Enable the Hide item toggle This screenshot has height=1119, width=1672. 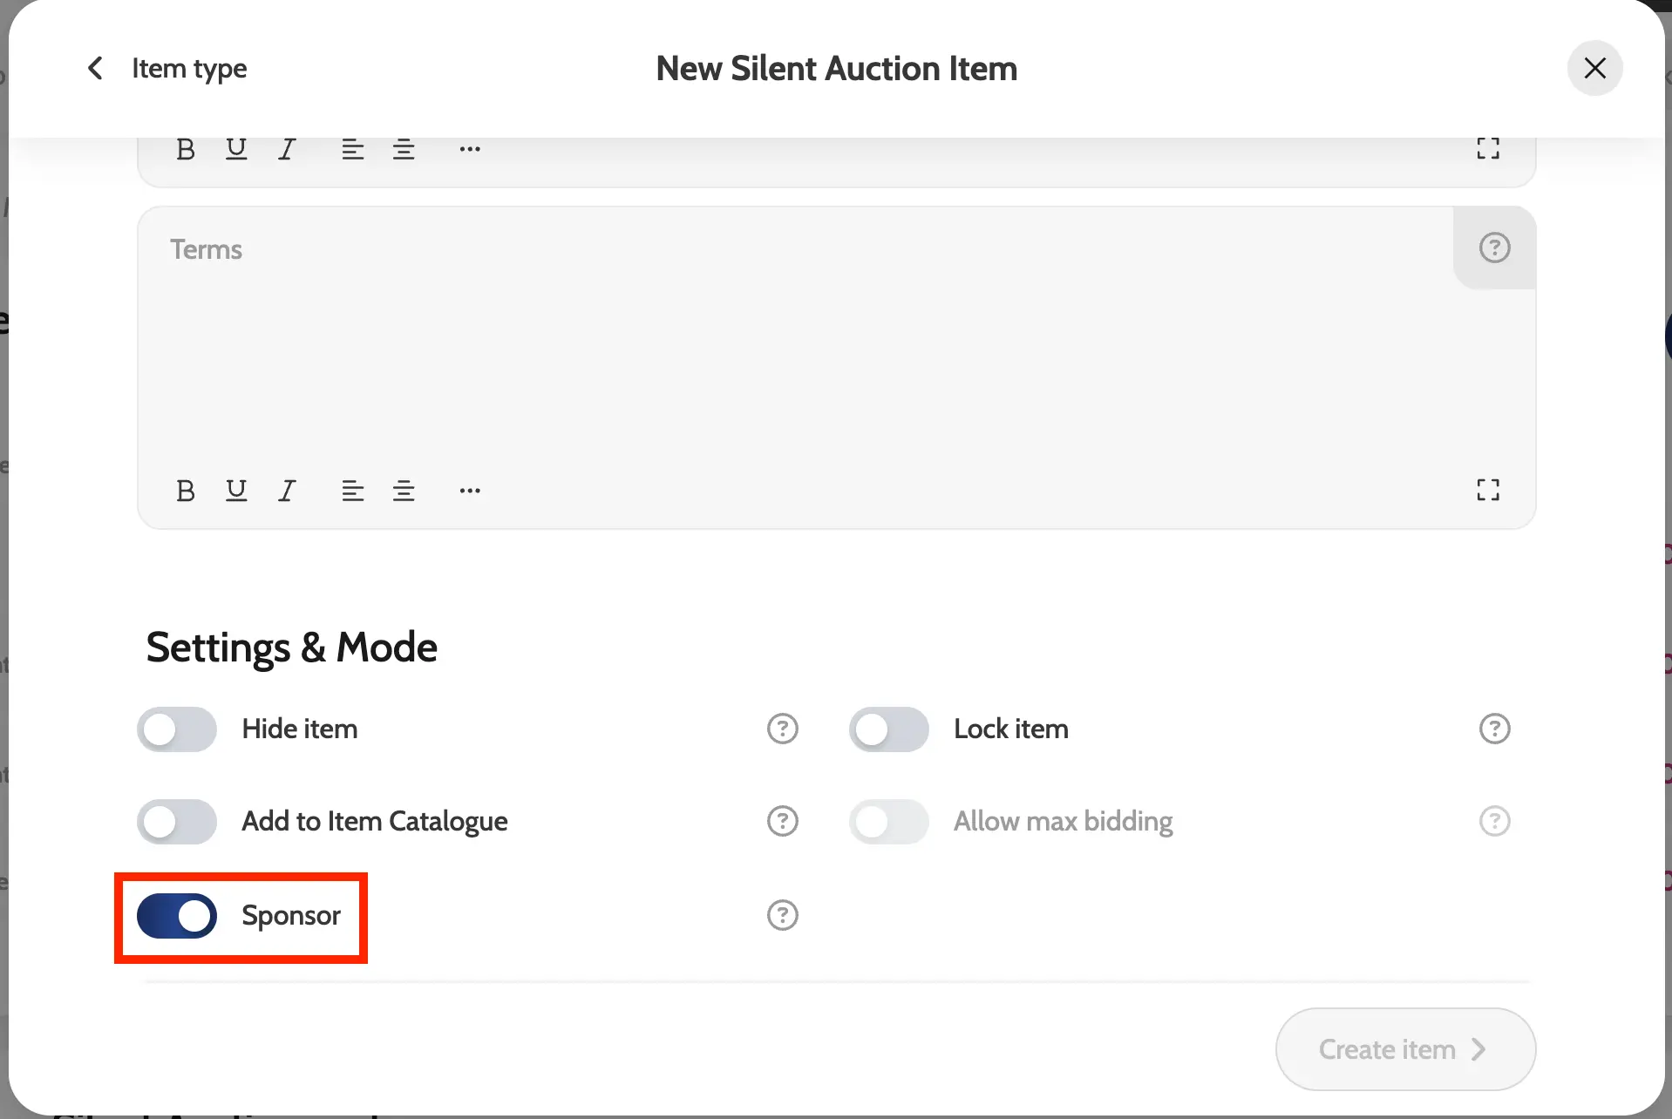pyautogui.click(x=177, y=729)
